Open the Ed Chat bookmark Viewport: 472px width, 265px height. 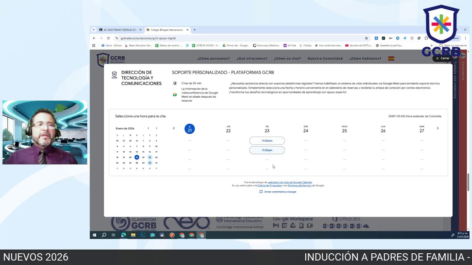pyautogui.click(x=290, y=46)
